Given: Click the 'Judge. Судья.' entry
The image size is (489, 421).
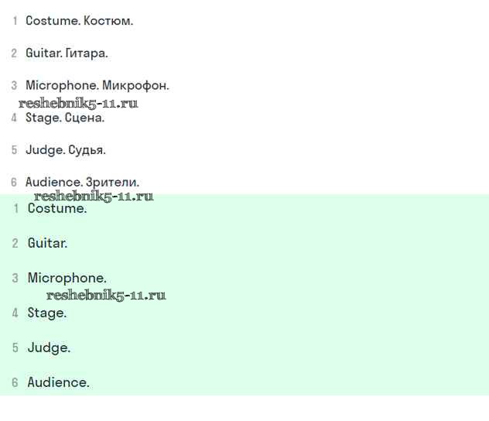Looking at the screenshot, I should point(66,150).
